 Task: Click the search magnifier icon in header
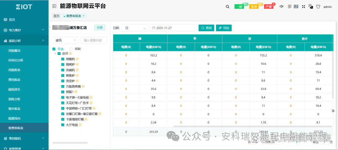point(228,7)
